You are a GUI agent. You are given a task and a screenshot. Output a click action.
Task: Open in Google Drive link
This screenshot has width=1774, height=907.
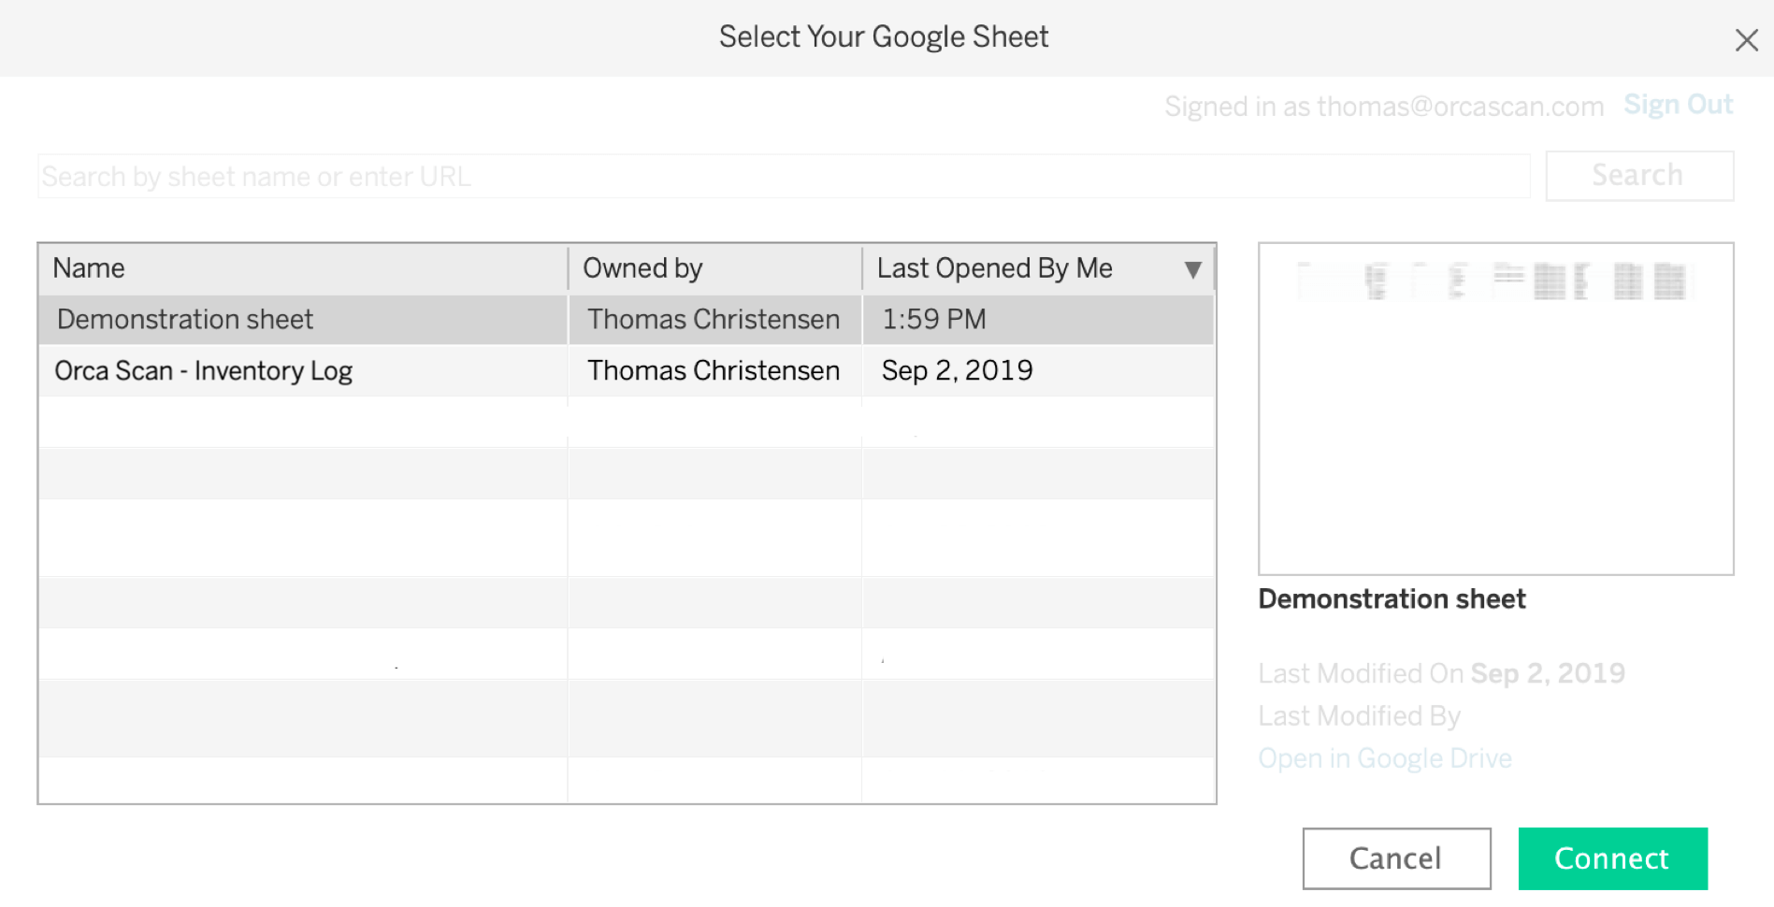click(x=1384, y=758)
